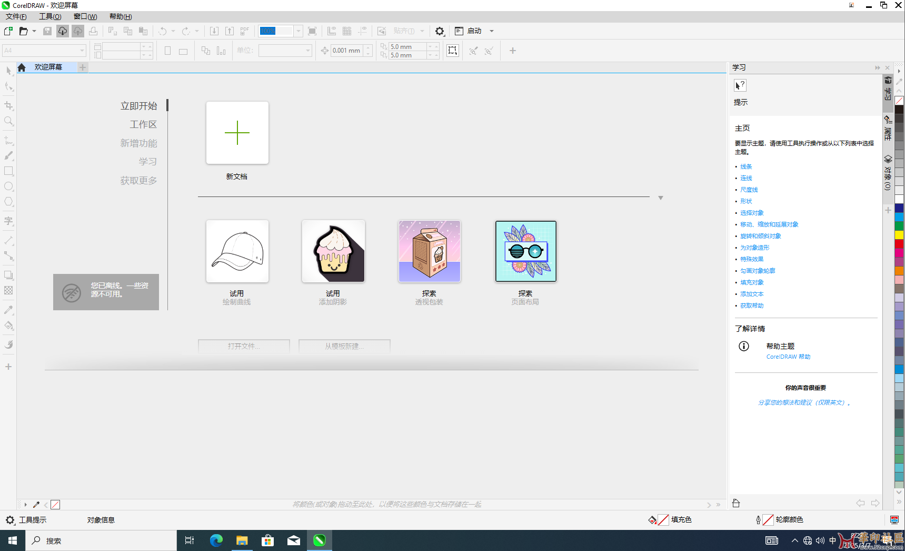Click the Print icon in toolbar
Screen dimensions: 905x551
coord(93,31)
